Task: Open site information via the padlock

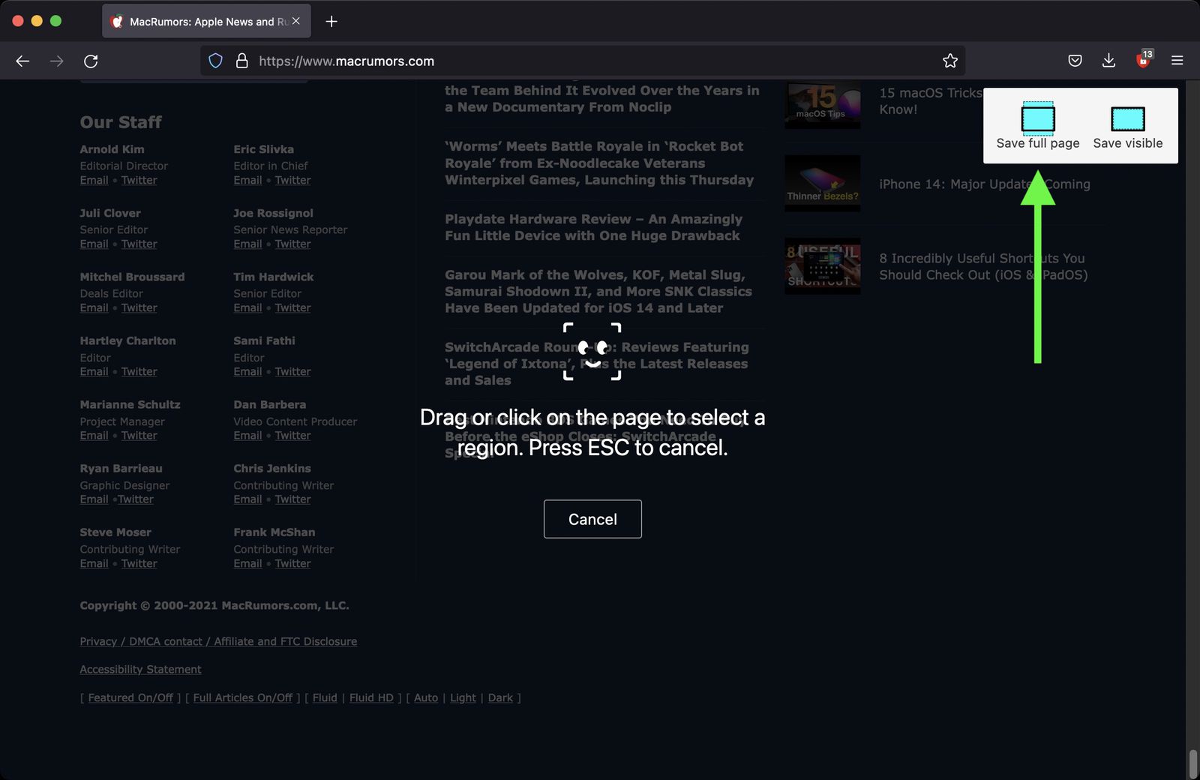Action: coord(241,61)
